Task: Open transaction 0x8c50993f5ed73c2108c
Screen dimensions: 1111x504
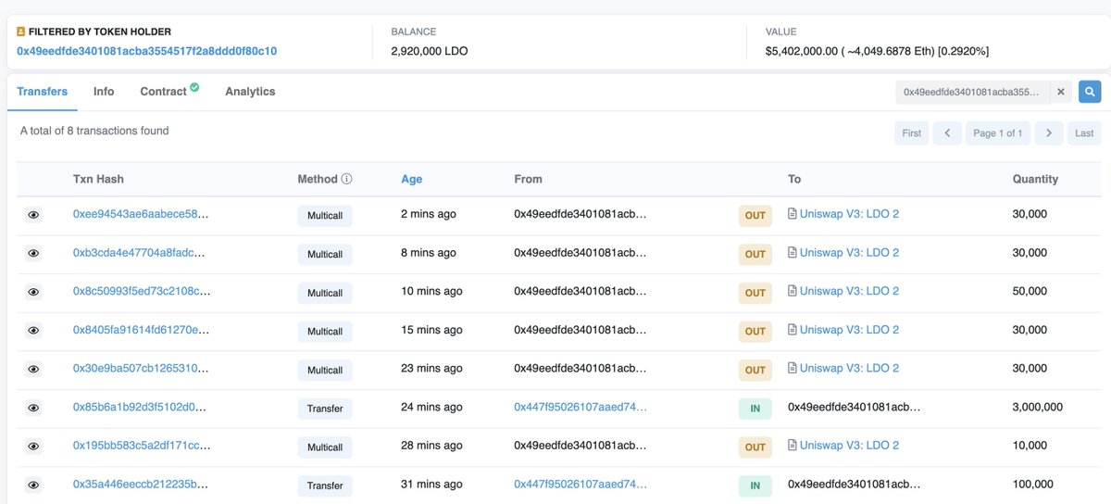Action: coord(142,291)
